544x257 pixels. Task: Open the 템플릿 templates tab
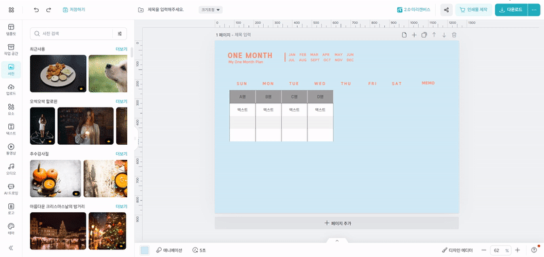(x=11, y=29)
